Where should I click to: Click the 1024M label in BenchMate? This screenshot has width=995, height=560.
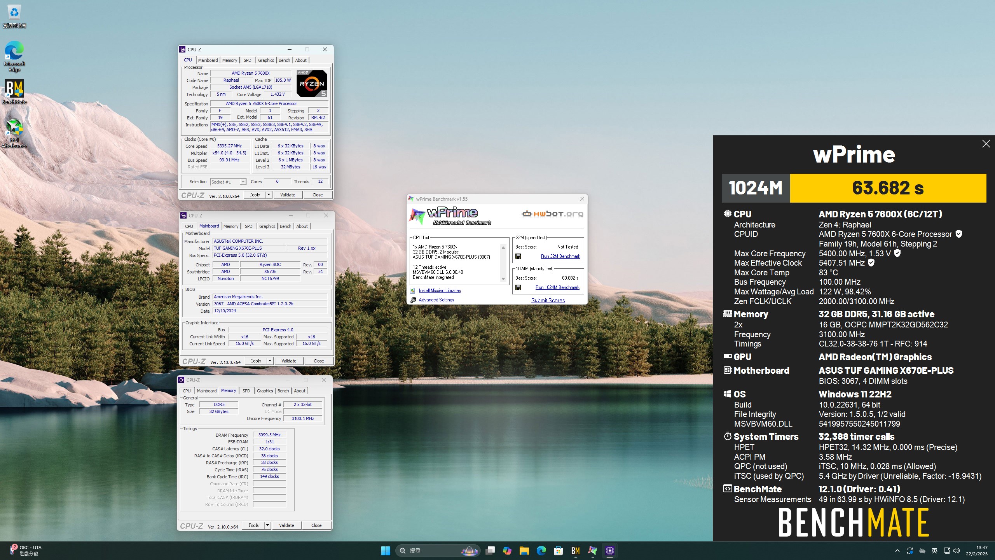pyautogui.click(x=756, y=188)
